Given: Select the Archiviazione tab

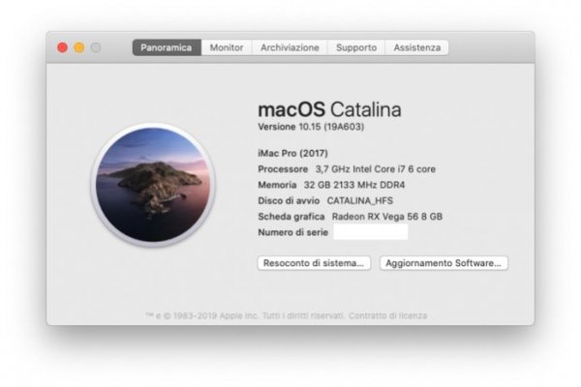Looking at the screenshot, I should click(x=290, y=47).
